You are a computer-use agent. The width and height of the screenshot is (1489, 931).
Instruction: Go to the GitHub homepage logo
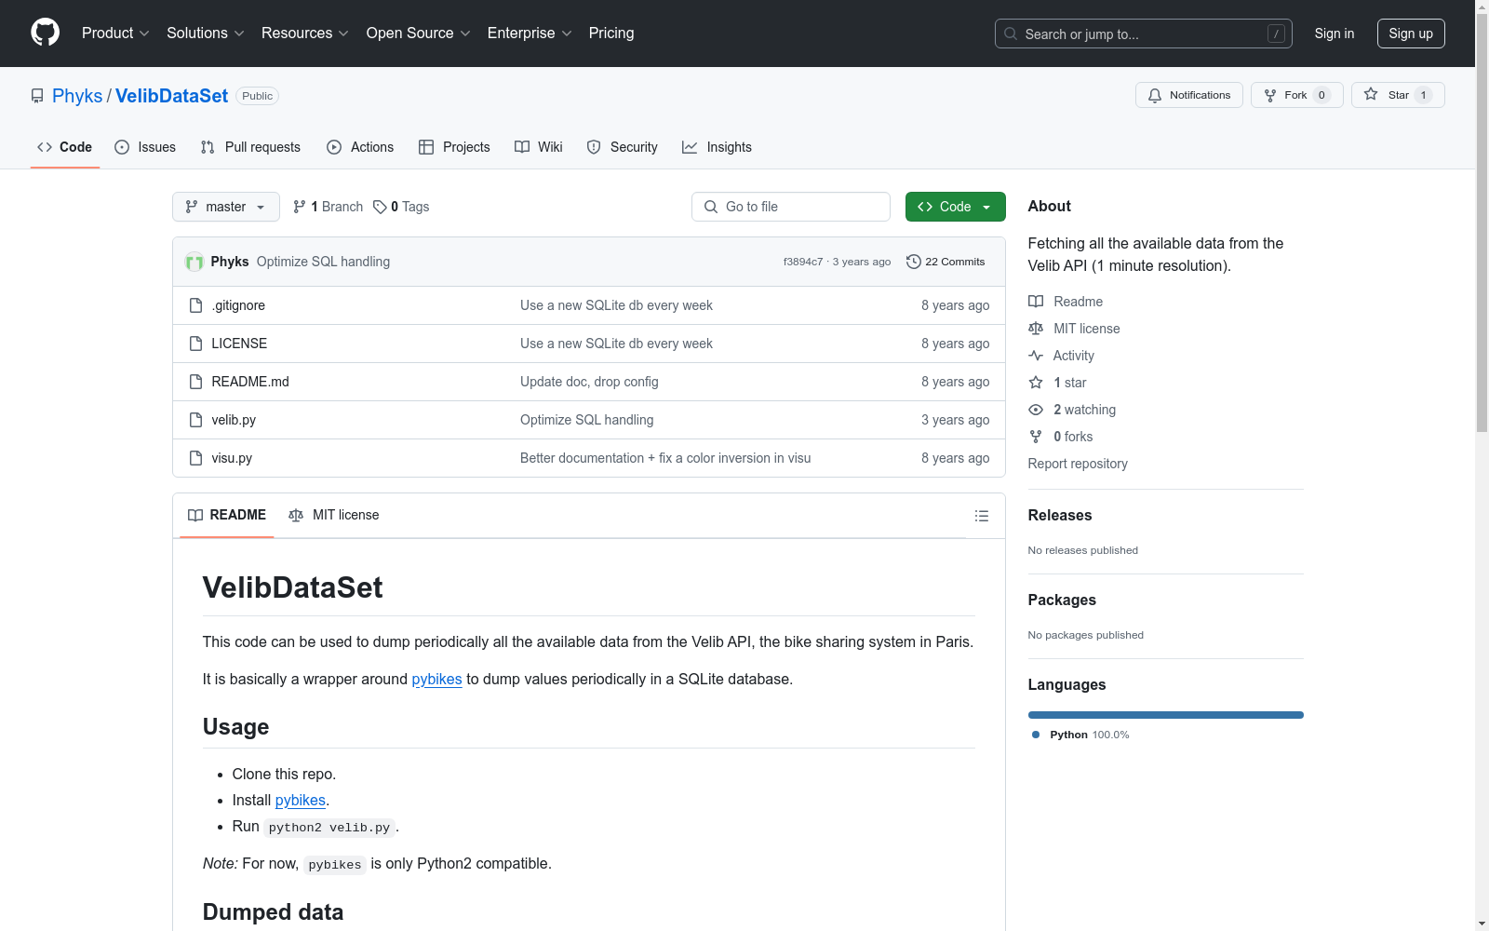tap(45, 33)
